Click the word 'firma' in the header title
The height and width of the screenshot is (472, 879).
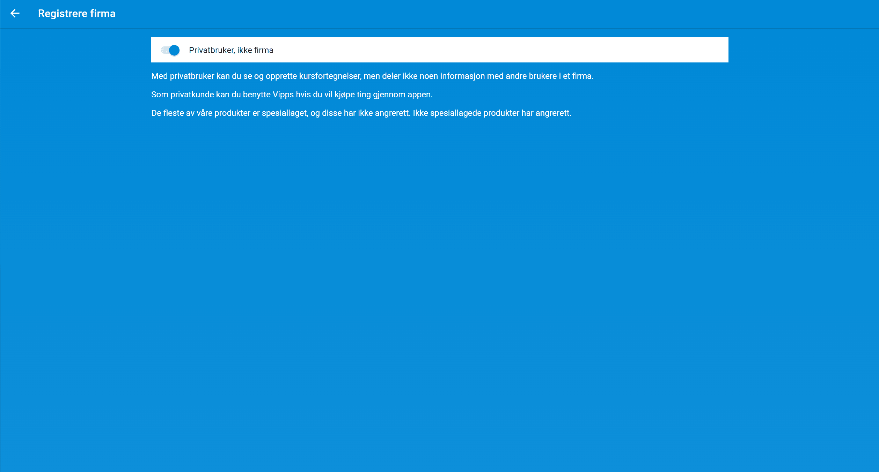point(103,14)
